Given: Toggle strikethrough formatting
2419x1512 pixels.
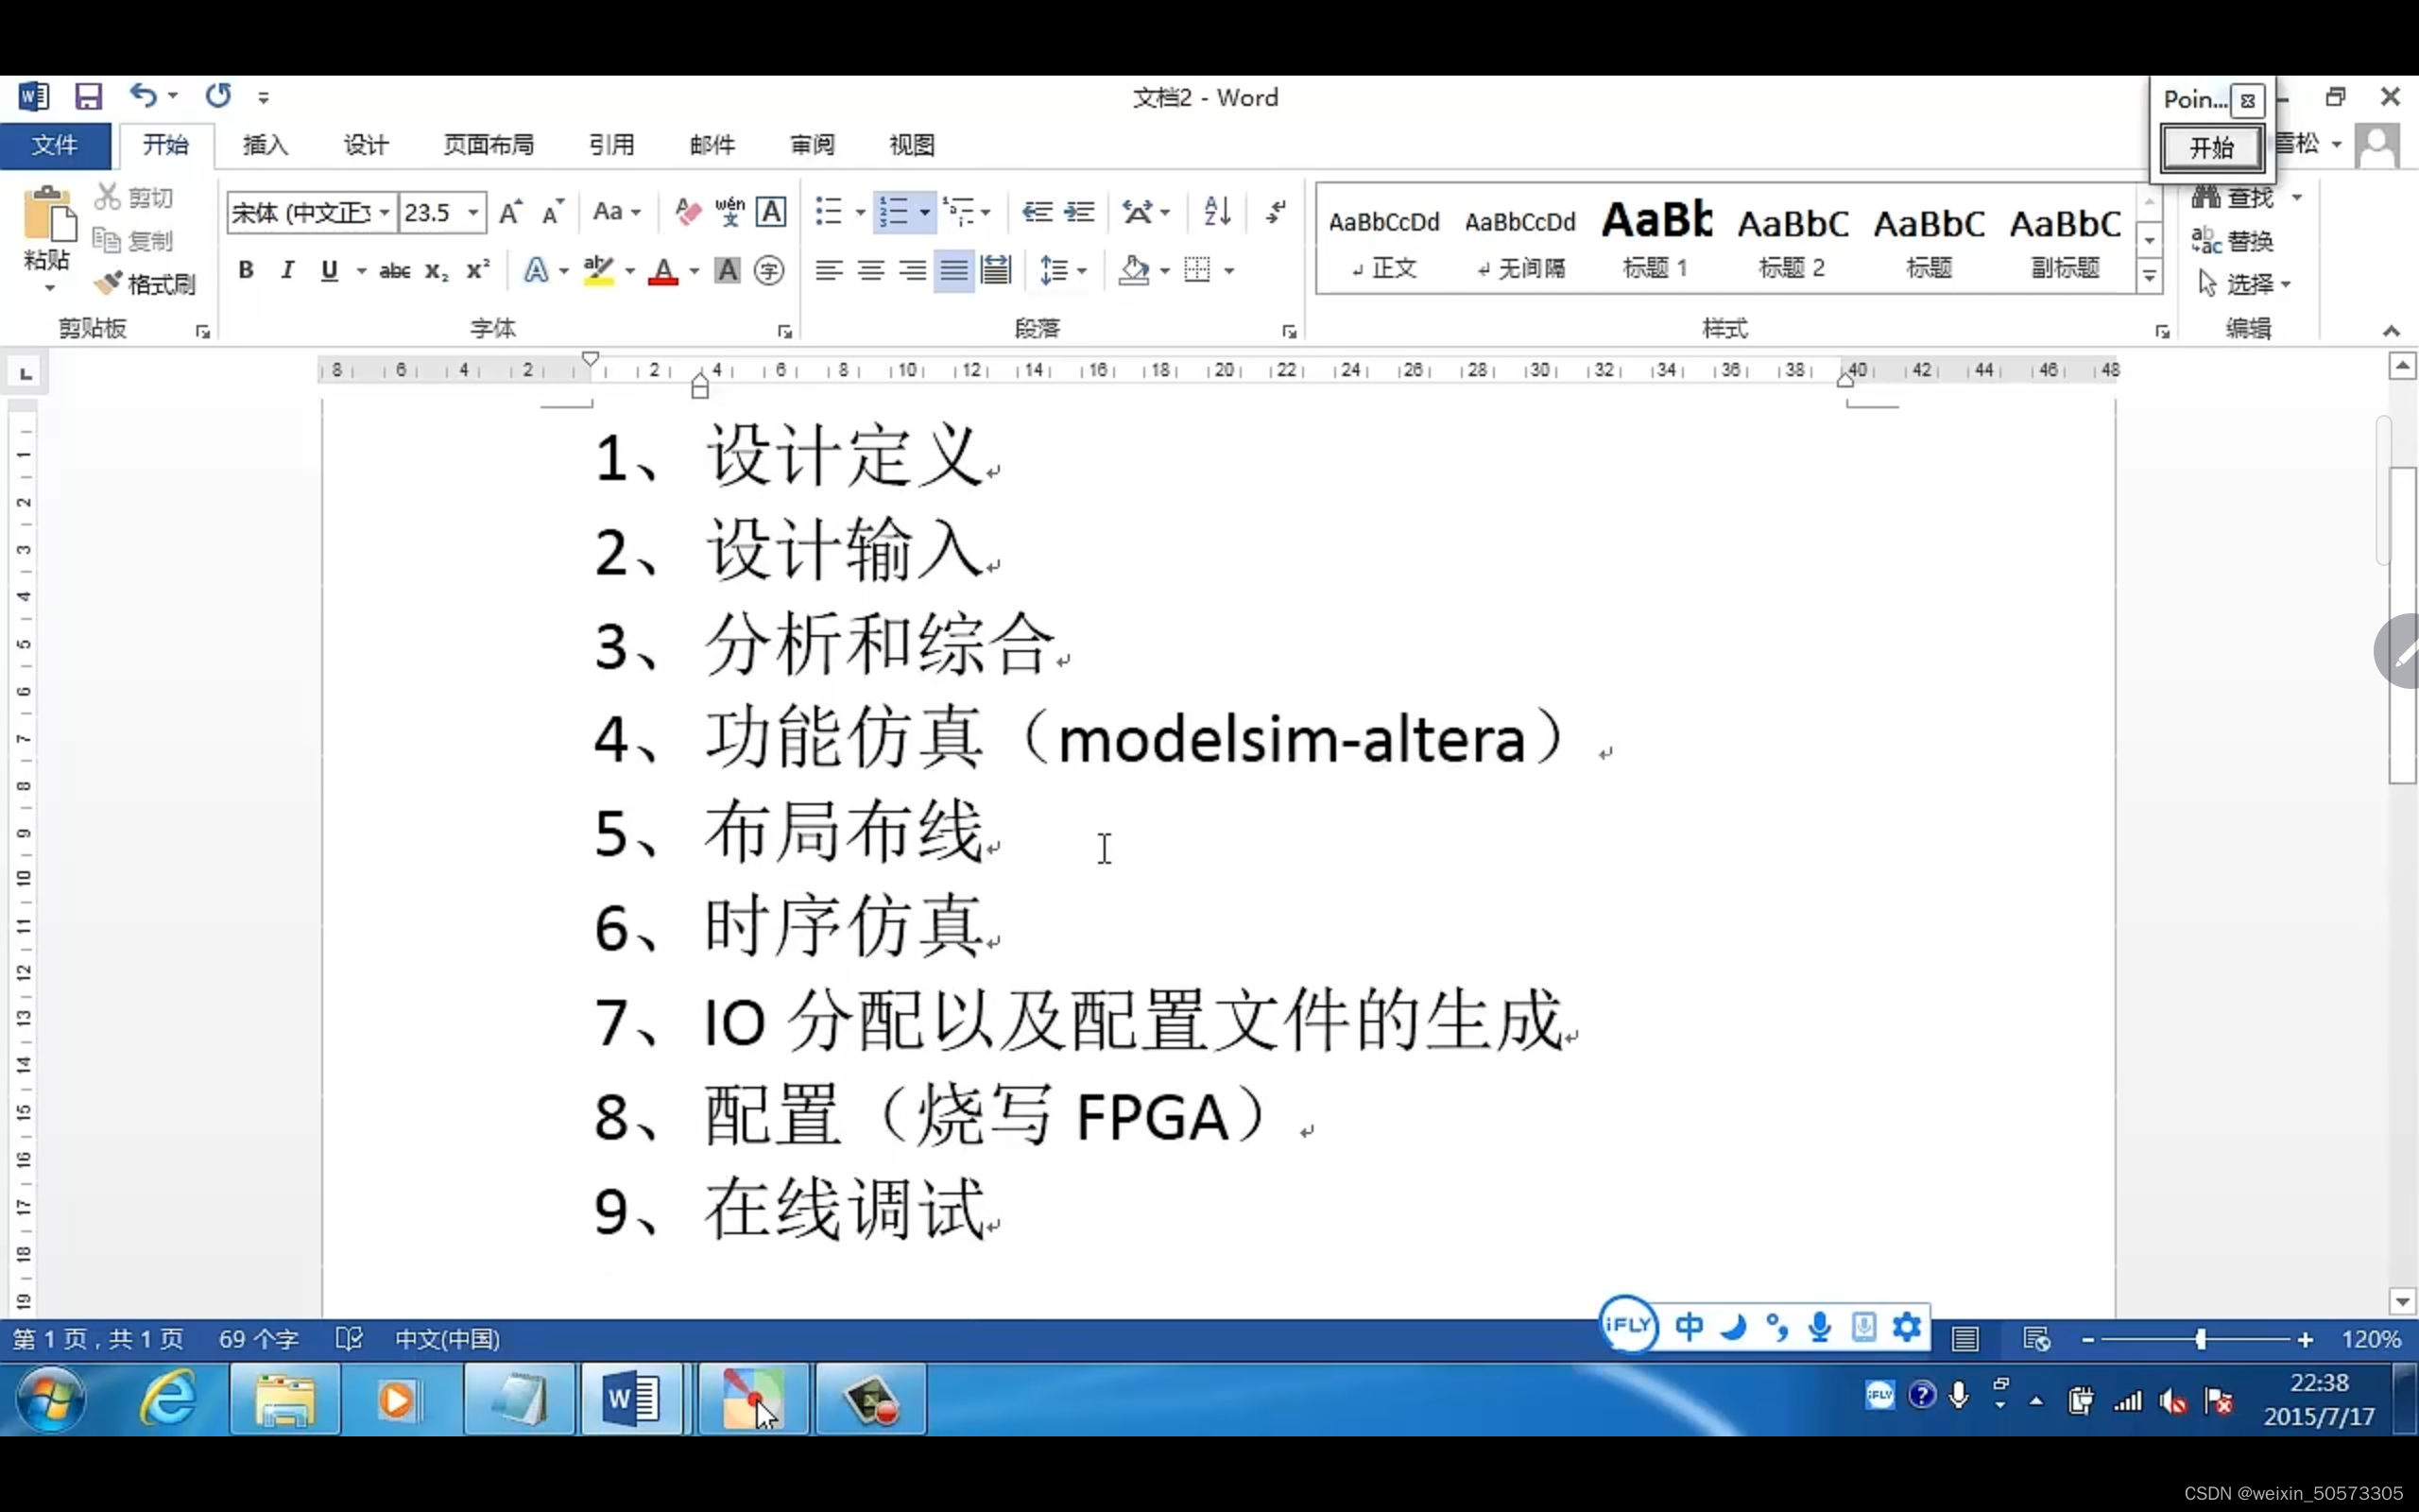Looking at the screenshot, I should click(395, 270).
